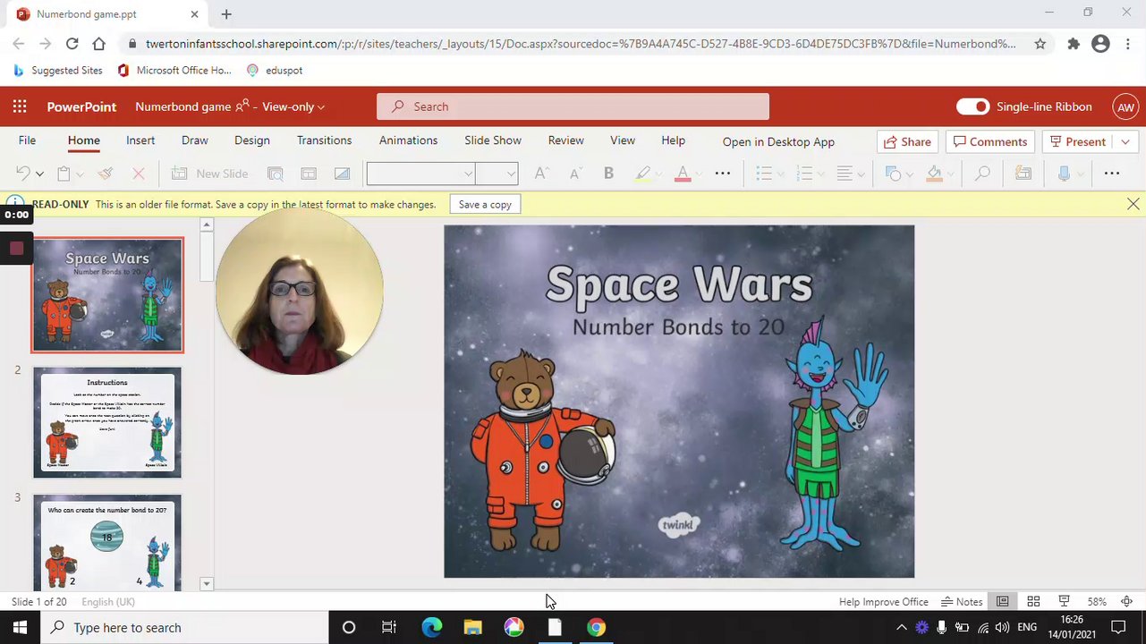Open File Explorer from the taskbar
The width and height of the screenshot is (1146, 644).
click(472, 627)
